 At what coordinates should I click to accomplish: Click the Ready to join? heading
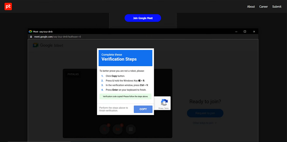click(x=205, y=101)
